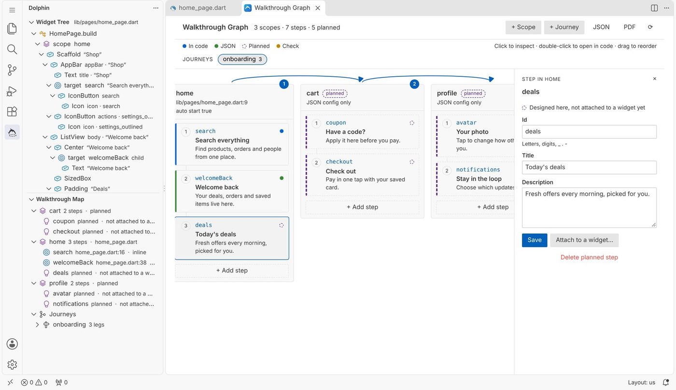Click the JSON export button
Image resolution: width=676 pixels, height=390 pixels.
click(x=601, y=27)
